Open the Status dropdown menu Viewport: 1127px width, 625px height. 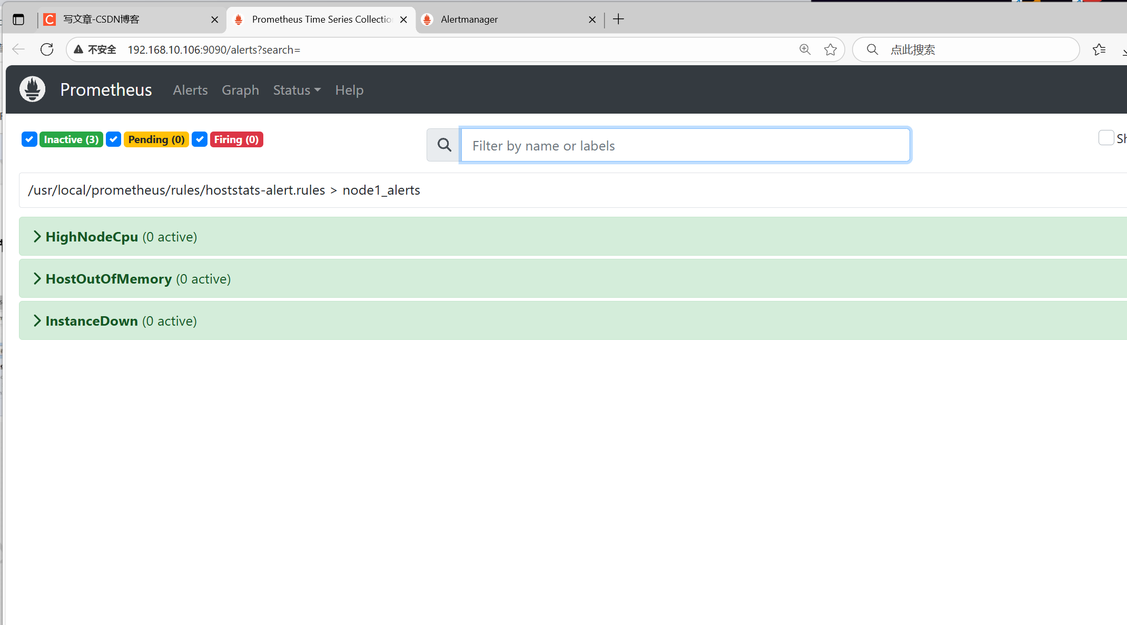pos(296,90)
